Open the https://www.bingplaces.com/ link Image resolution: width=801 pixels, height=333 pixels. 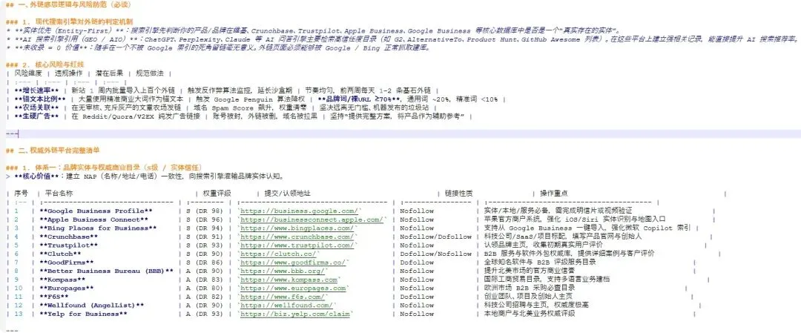point(298,228)
